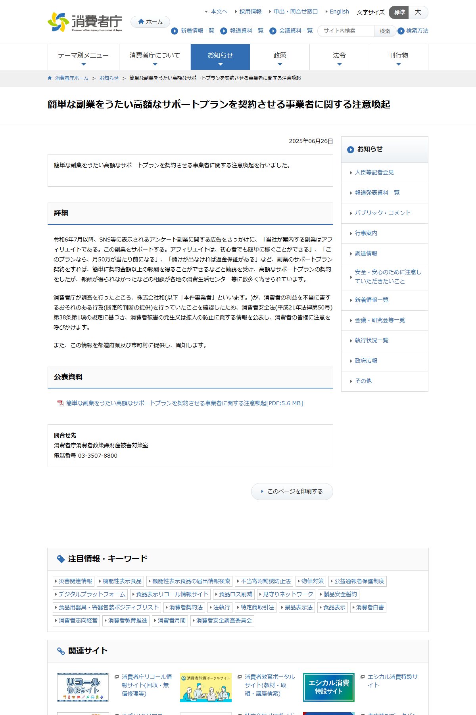Select 特定商取引法 keyword
The height and width of the screenshot is (715, 476).
point(255,607)
